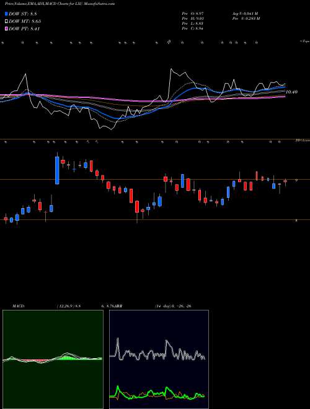Select the 'DOW ST: 8.8' legend label
This screenshot has height=409, width=310.
pos(24,14)
